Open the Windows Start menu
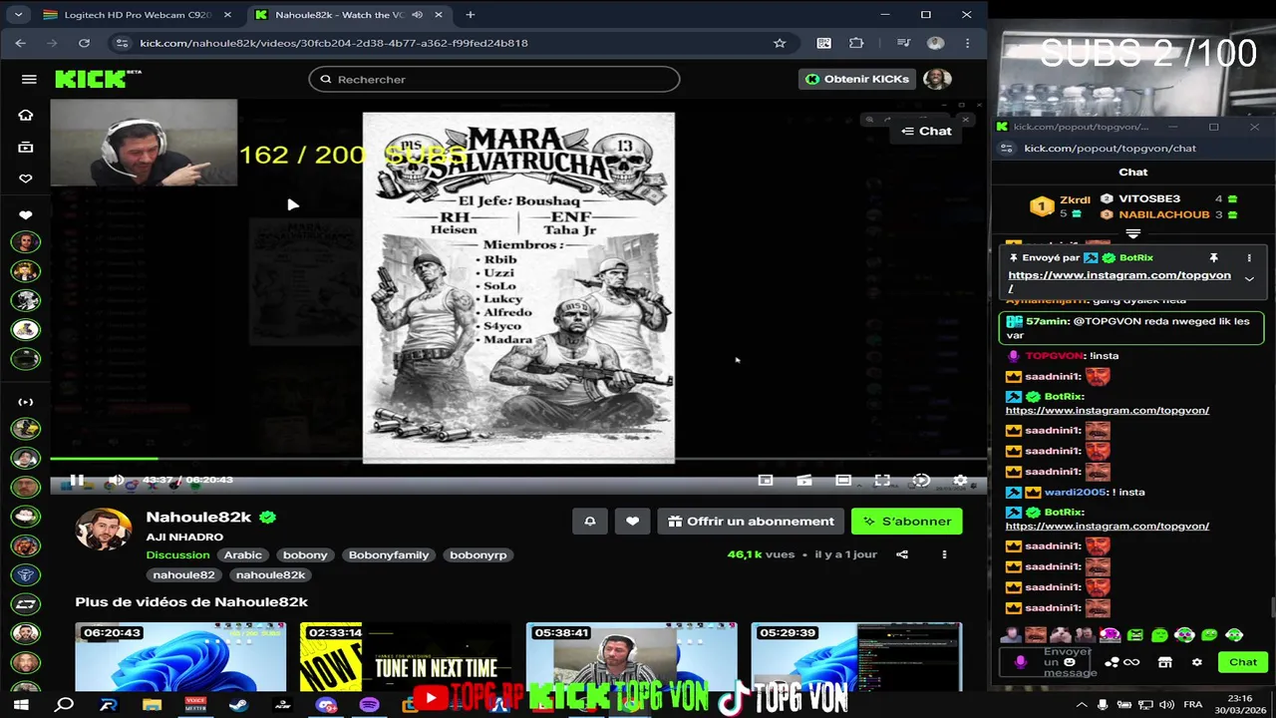The width and height of the screenshot is (1276, 718). pos(21,704)
